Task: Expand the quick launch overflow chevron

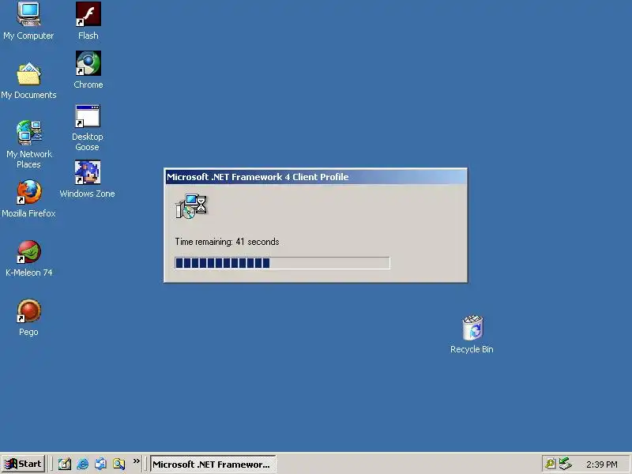Action: pyautogui.click(x=136, y=461)
